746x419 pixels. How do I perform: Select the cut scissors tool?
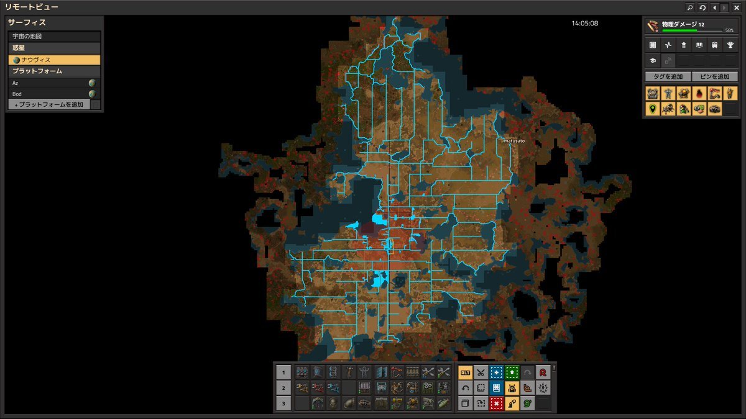click(481, 372)
